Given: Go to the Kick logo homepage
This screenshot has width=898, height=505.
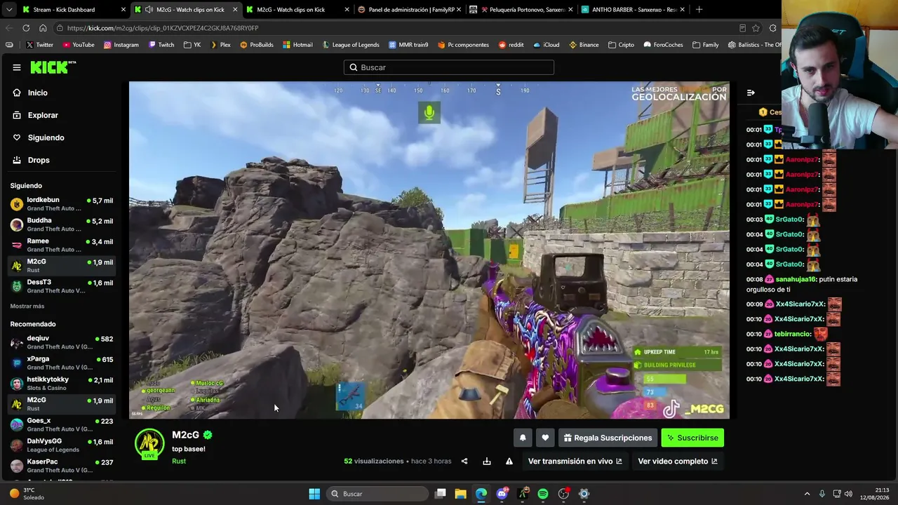Looking at the screenshot, I should click(53, 67).
